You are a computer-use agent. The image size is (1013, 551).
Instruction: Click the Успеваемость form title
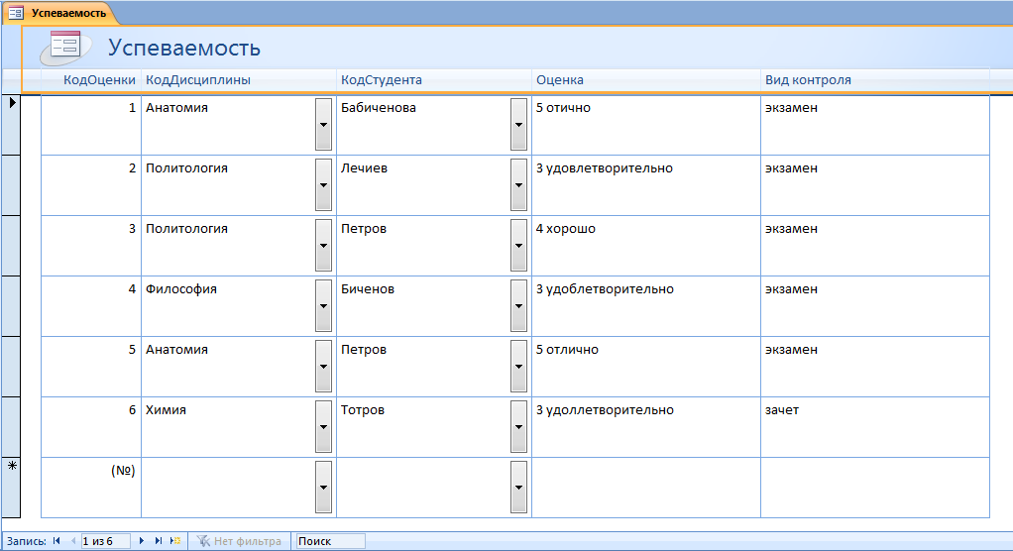tap(184, 48)
